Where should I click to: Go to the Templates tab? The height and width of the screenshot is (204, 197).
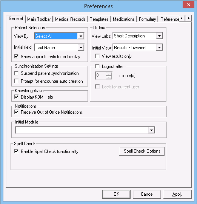(x=99, y=19)
